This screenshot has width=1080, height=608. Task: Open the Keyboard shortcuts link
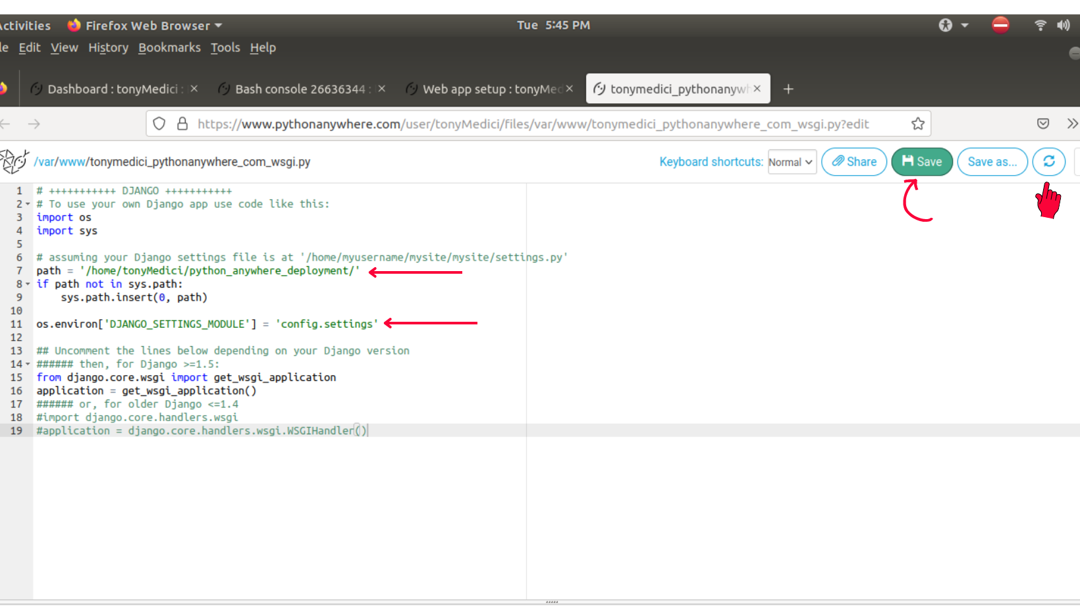pos(711,162)
